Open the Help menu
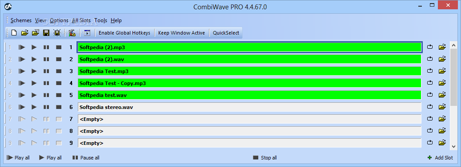The image size is (461, 167). pyautogui.click(x=116, y=20)
